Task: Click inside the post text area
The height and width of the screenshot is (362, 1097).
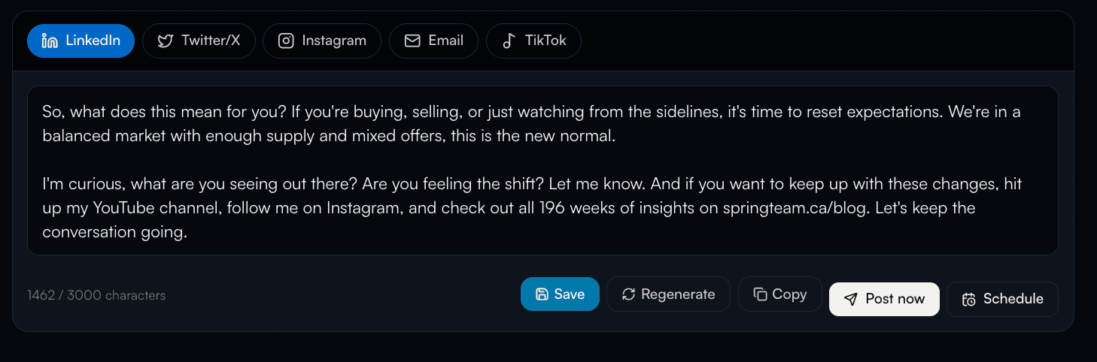Action: (x=542, y=170)
